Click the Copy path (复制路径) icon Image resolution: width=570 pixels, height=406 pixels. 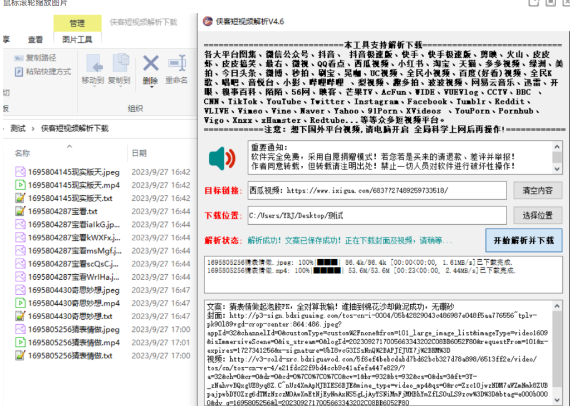point(19,58)
